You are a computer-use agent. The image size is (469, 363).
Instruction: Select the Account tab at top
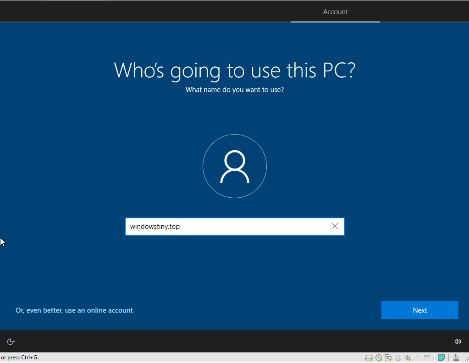pyautogui.click(x=335, y=11)
